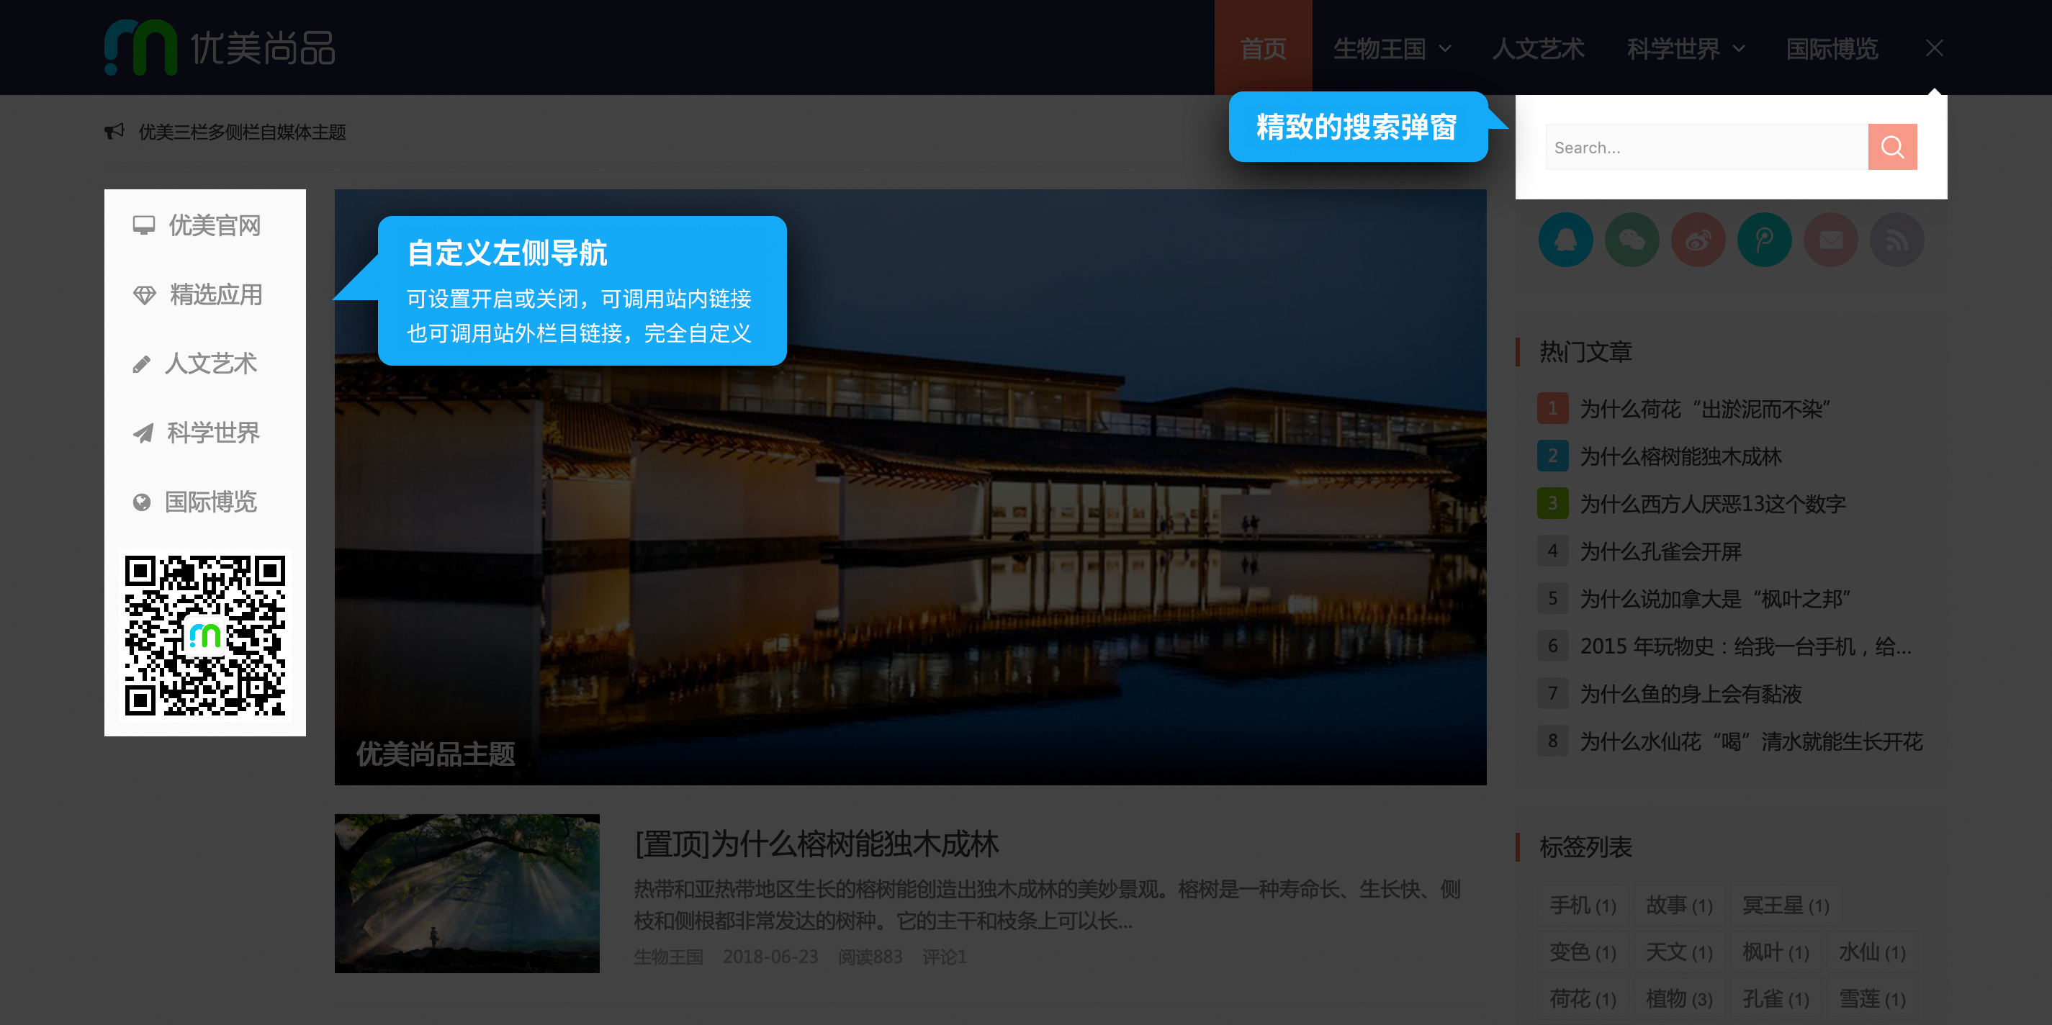
Task: Open 人文艺术 in top navigation
Action: click(x=1538, y=48)
